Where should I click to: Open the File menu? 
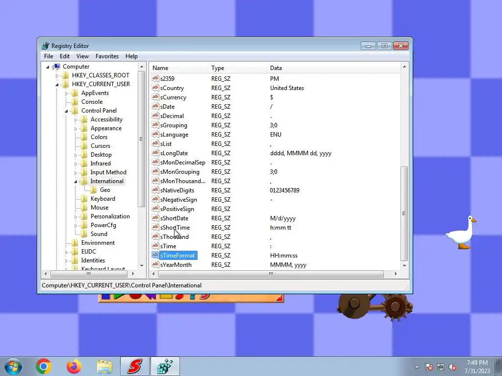pyautogui.click(x=49, y=56)
